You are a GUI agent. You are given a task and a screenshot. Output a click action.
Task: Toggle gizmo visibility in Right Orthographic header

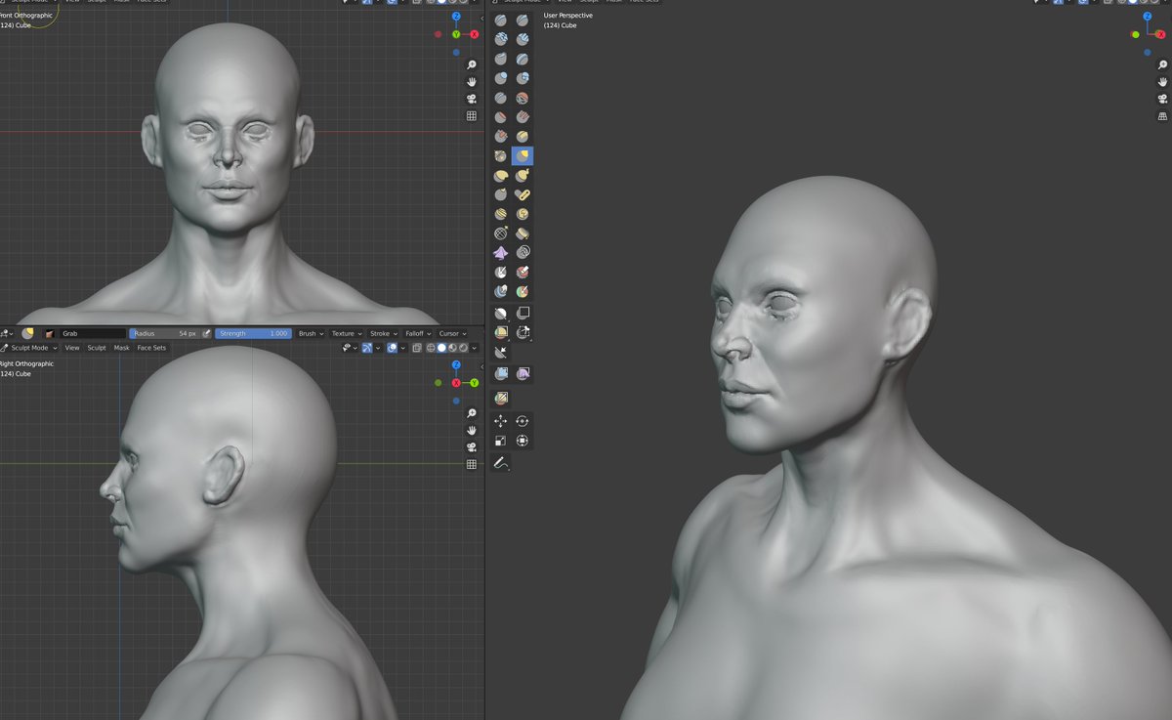pos(367,348)
